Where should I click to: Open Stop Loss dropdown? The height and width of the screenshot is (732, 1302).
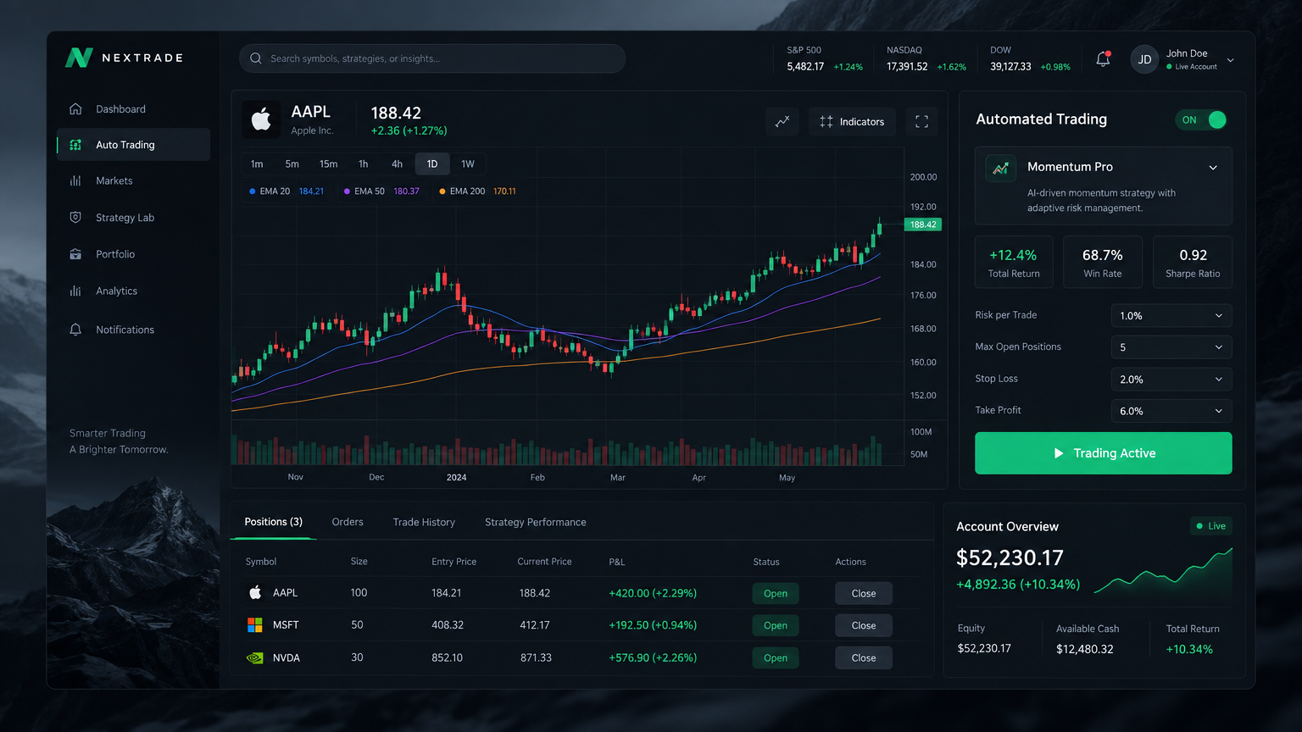click(x=1171, y=380)
